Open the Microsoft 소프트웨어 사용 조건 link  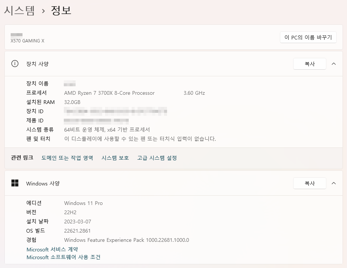tap(63, 257)
